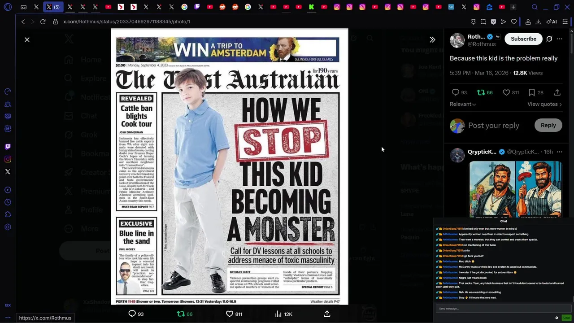This screenshot has width=574, height=323.
Task: Click the 12.8K Views count
Action: pos(528,73)
